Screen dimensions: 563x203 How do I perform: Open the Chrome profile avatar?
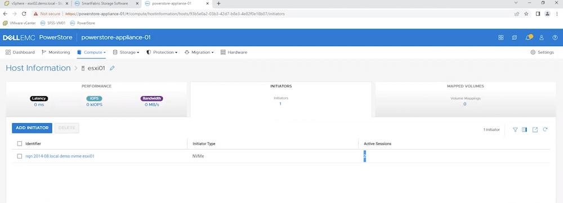coord(547,13)
